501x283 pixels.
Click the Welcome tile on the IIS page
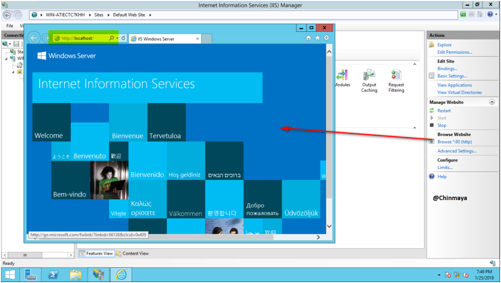52,122
